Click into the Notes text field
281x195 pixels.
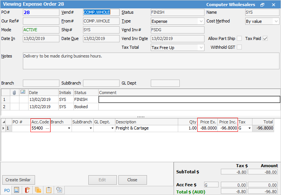(151, 61)
